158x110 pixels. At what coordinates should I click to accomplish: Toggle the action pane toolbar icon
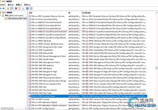pyautogui.click(x=31, y=9)
